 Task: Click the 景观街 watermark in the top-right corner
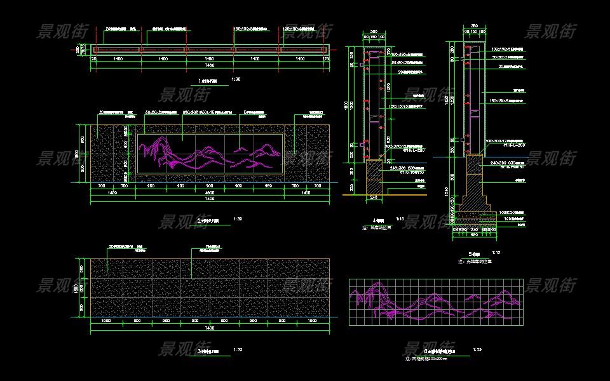point(550,32)
